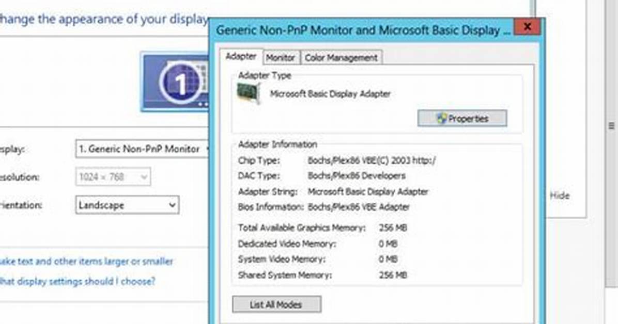The width and height of the screenshot is (618, 324).
Task: Open the Color Management tab
Action: pos(342,57)
